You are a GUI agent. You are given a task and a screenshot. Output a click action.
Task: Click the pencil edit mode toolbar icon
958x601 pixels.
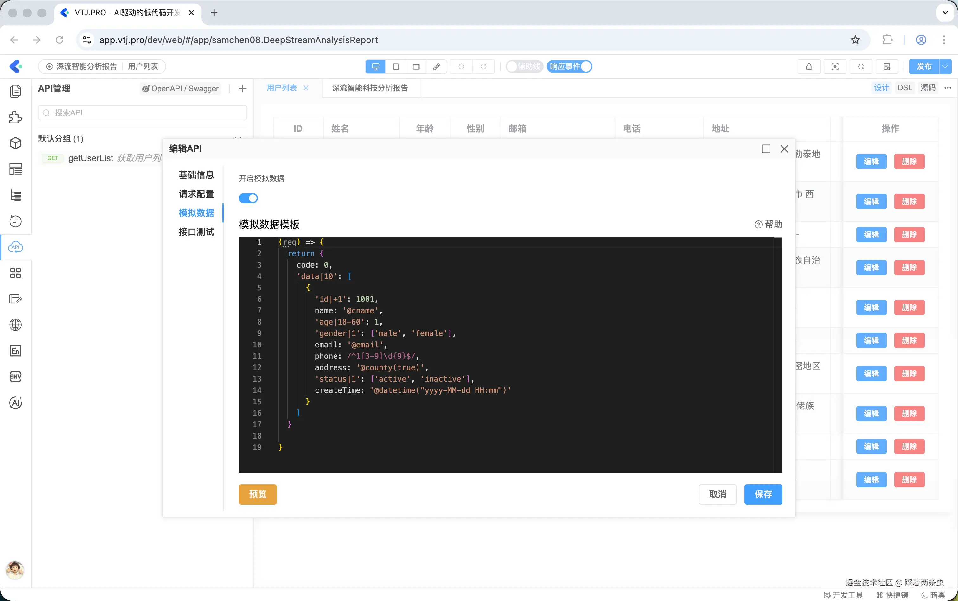click(436, 66)
